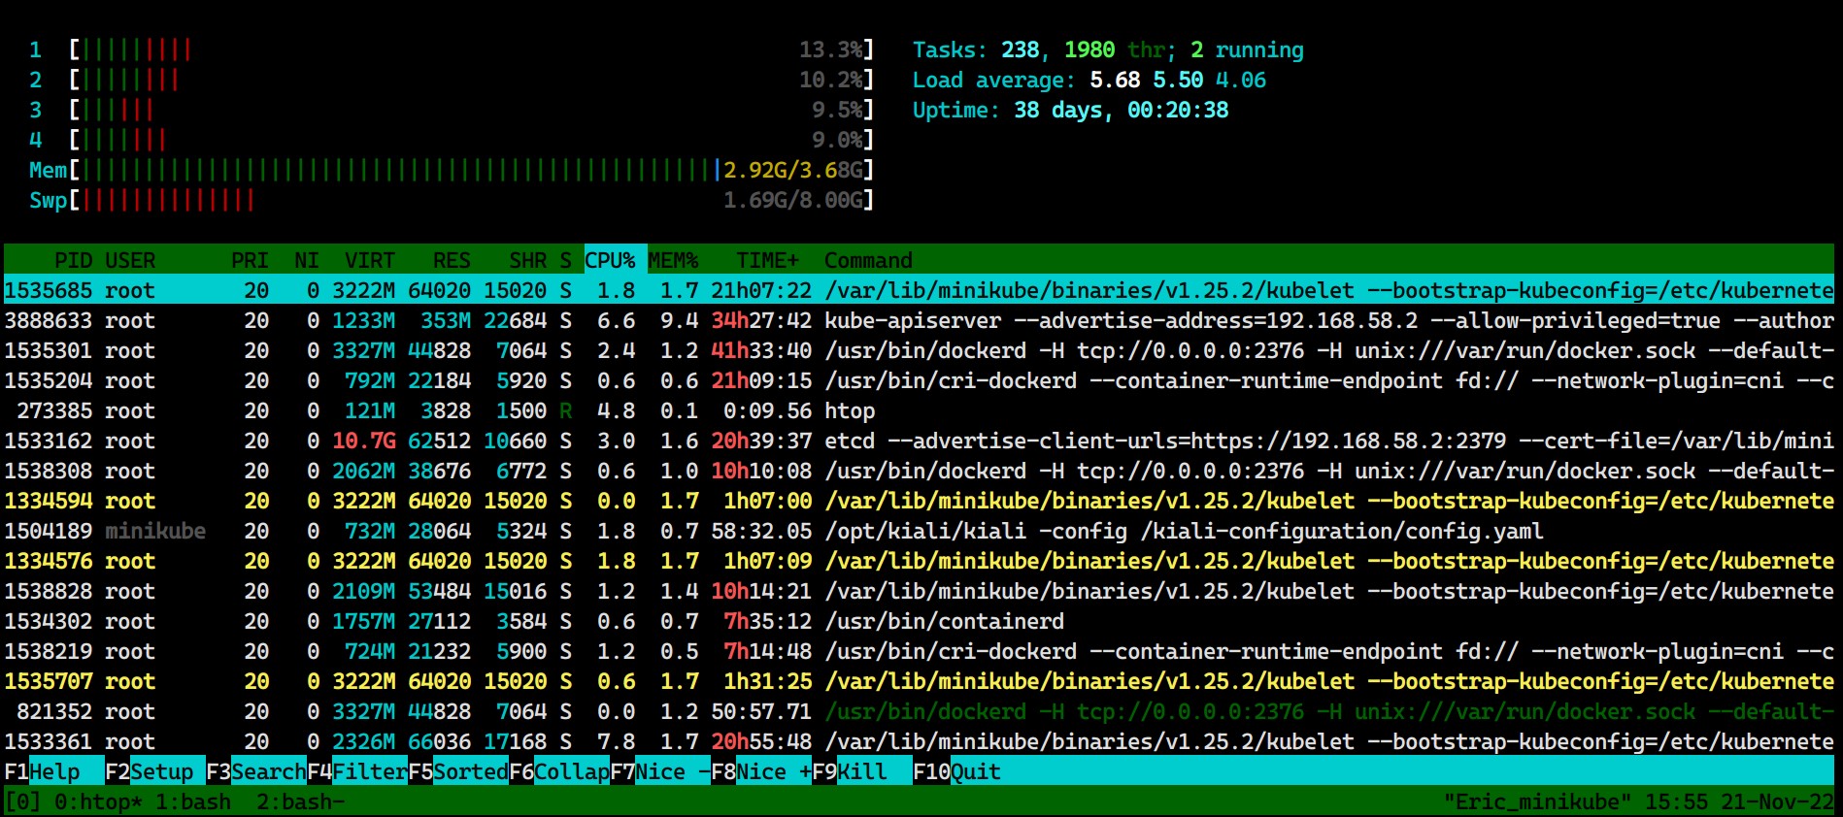Click the Command column header
Screen dimensions: 1843x817
pos(868,260)
